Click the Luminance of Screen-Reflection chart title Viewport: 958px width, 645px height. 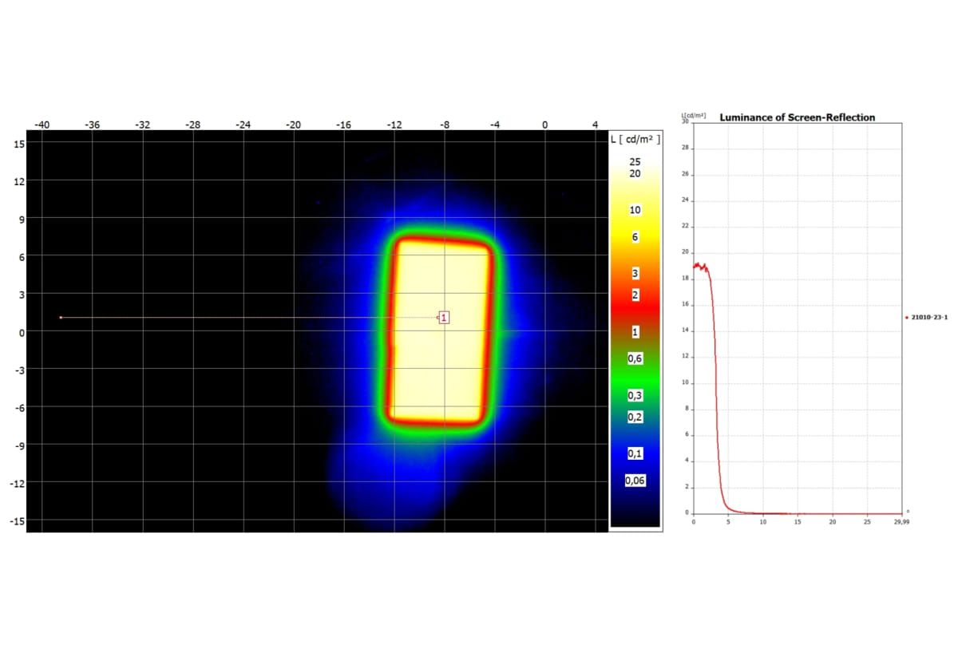[797, 117]
